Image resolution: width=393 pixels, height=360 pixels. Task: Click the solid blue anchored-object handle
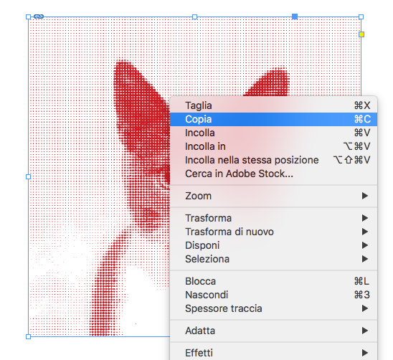coord(295,16)
